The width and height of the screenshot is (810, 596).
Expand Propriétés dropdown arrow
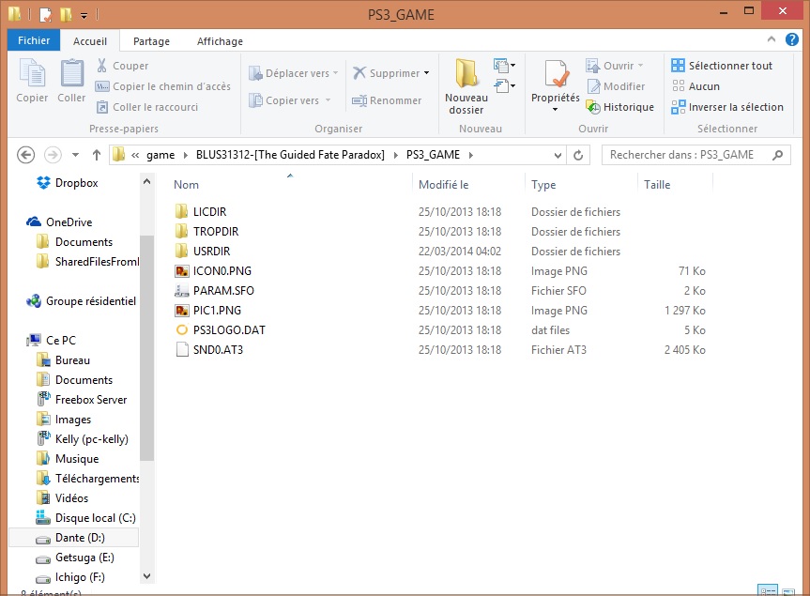point(556,110)
